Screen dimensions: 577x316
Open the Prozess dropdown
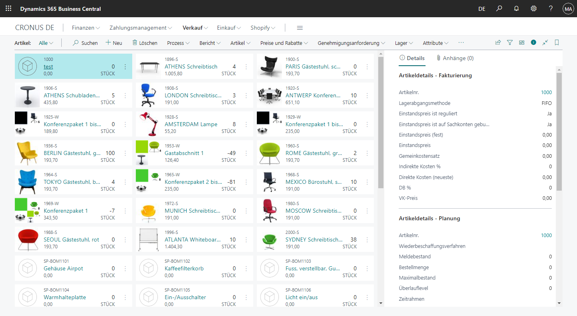pos(178,43)
